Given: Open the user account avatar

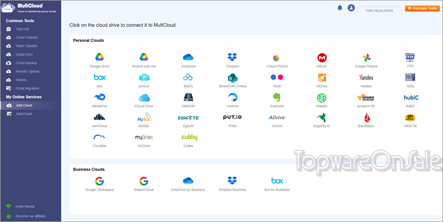Looking at the screenshot, I should (x=351, y=8).
